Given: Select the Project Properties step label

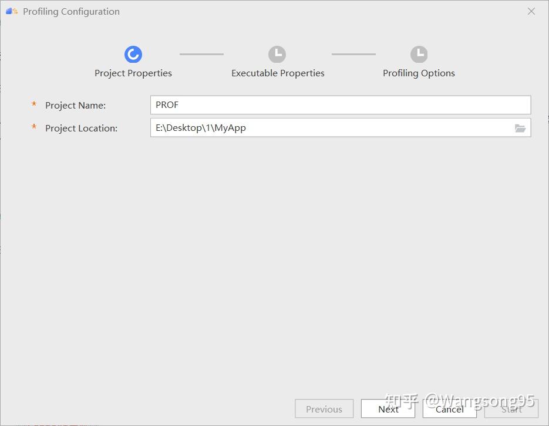Looking at the screenshot, I should 133,73.
